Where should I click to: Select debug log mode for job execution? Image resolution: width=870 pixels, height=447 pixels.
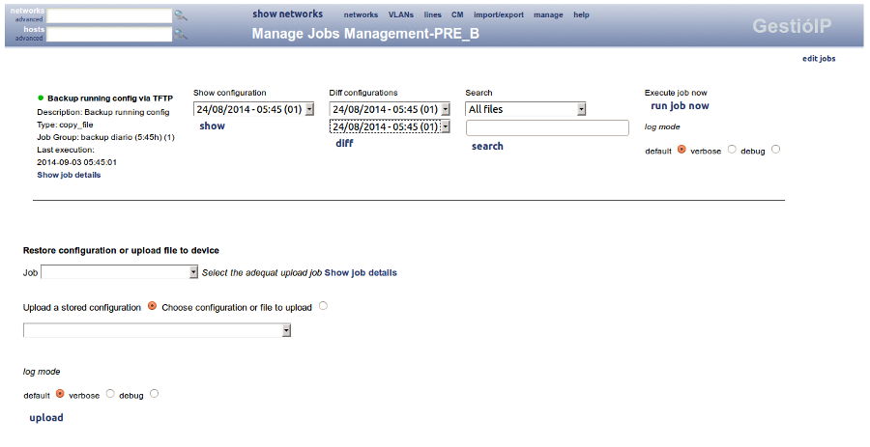tap(775, 150)
